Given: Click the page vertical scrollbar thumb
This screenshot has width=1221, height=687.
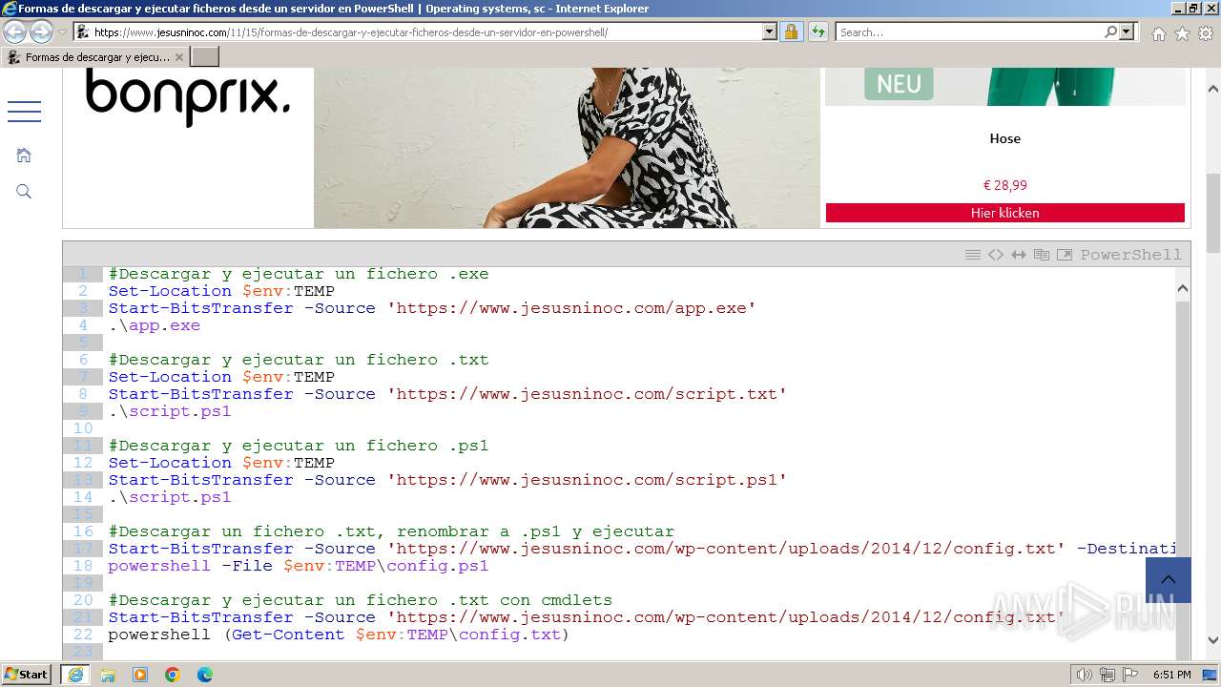Looking at the screenshot, I should pyautogui.click(x=1212, y=212).
